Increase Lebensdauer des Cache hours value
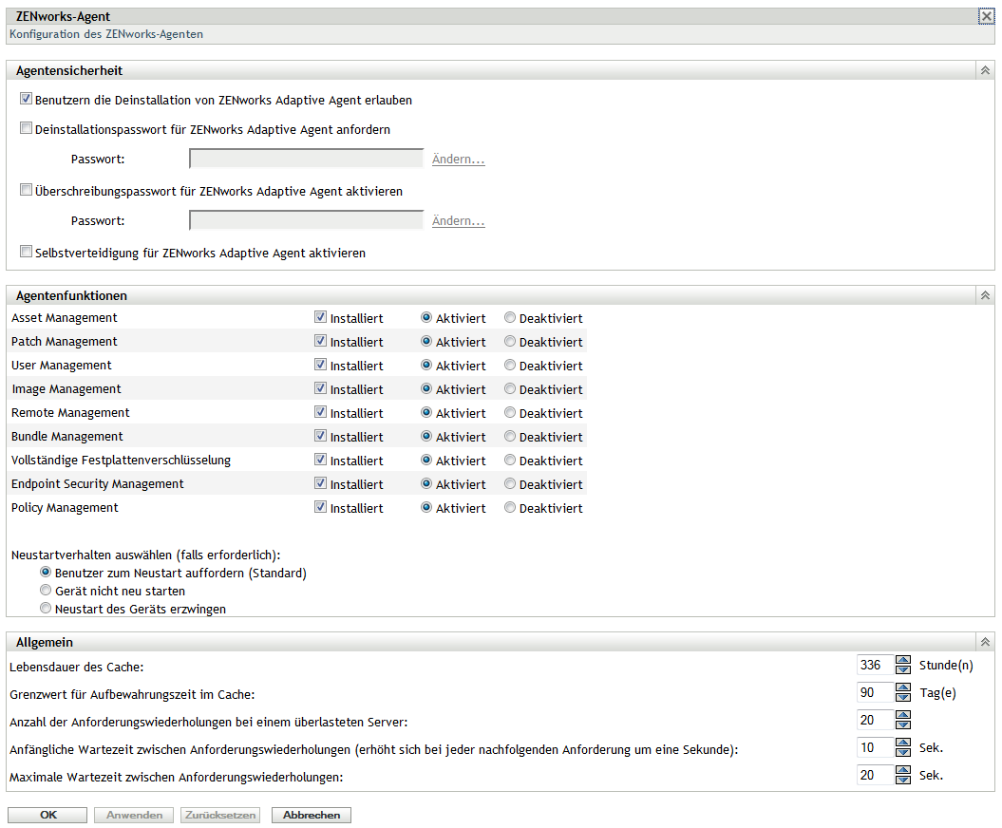Viewport: 1002px width, 828px height. 903,660
